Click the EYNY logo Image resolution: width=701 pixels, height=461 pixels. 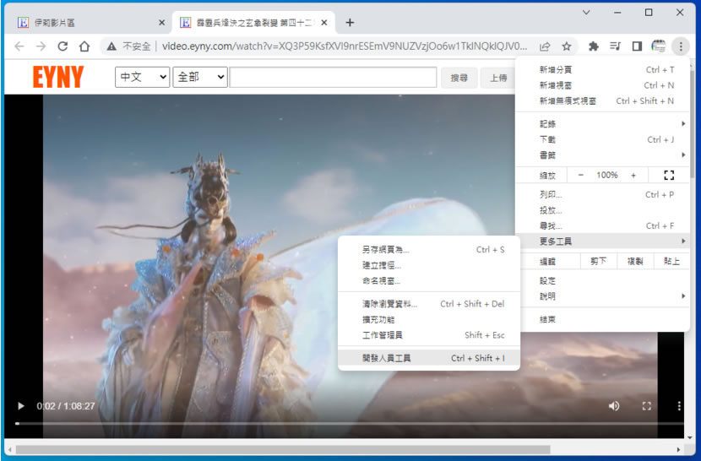pyautogui.click(x=58, y=77)
